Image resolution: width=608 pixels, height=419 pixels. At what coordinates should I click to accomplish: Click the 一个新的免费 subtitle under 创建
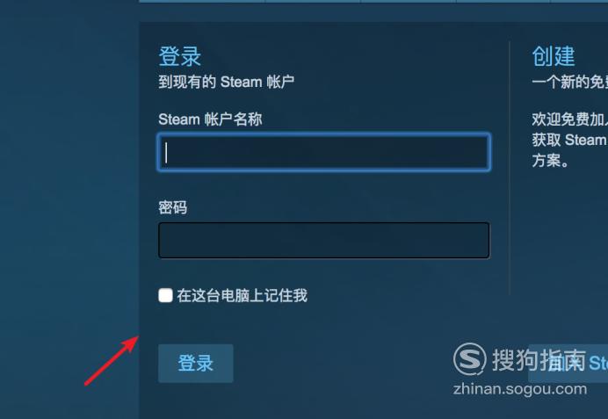point(570,82)
